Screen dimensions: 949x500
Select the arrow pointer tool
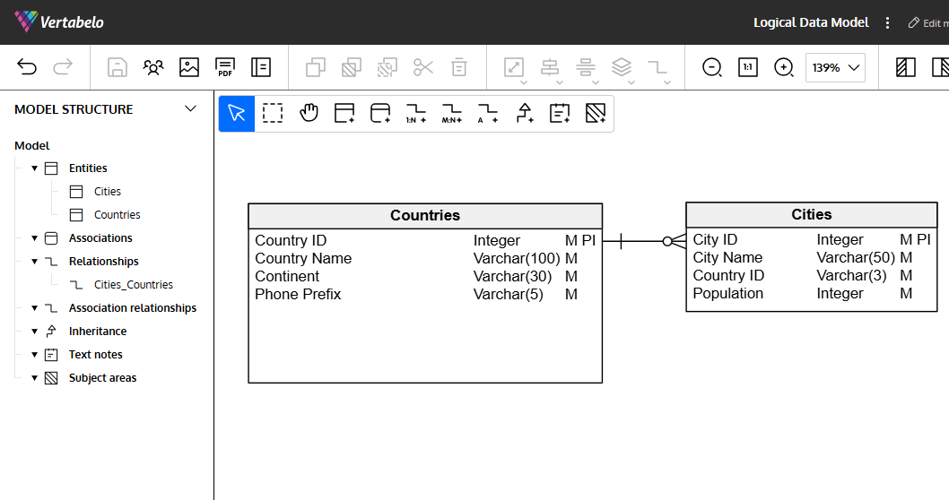(x=237, y=113)
